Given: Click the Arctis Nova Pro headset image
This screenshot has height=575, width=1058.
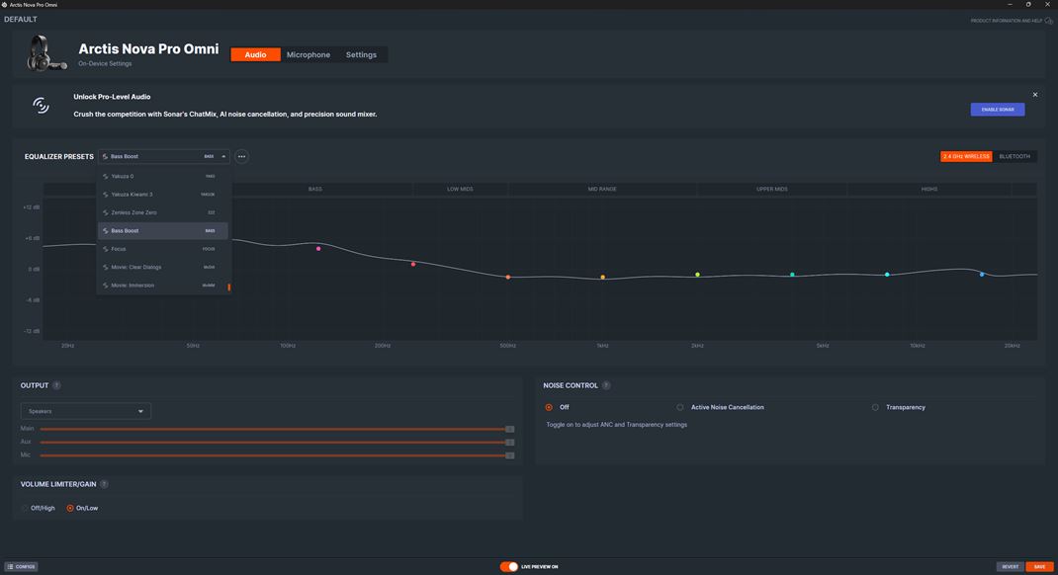Looking at the screenshot, I should pyautogui.click(x=45, y=53).
